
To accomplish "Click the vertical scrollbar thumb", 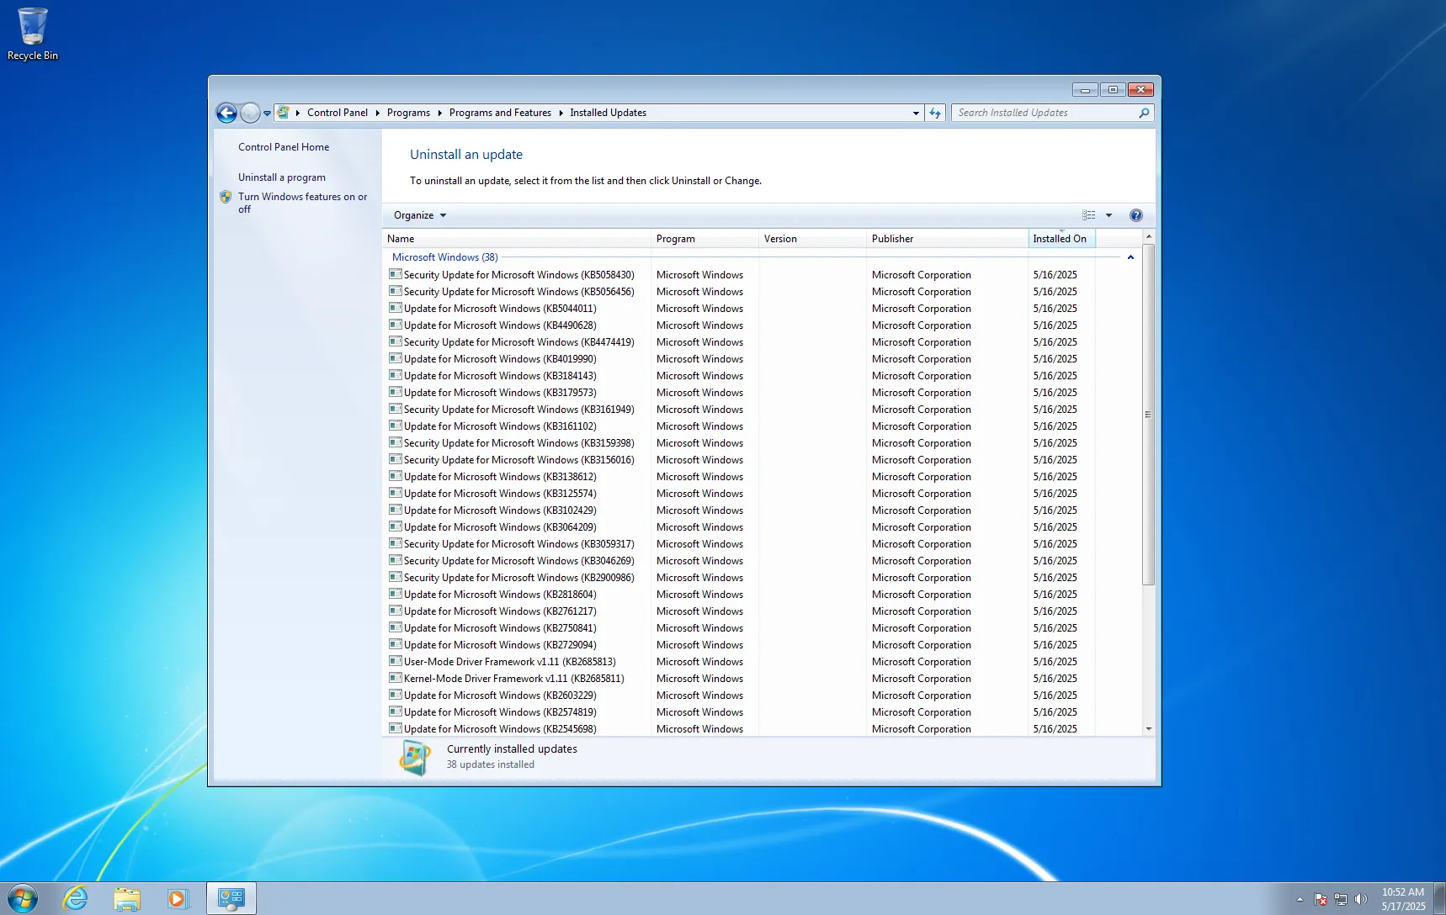I will click(1148, 415).
